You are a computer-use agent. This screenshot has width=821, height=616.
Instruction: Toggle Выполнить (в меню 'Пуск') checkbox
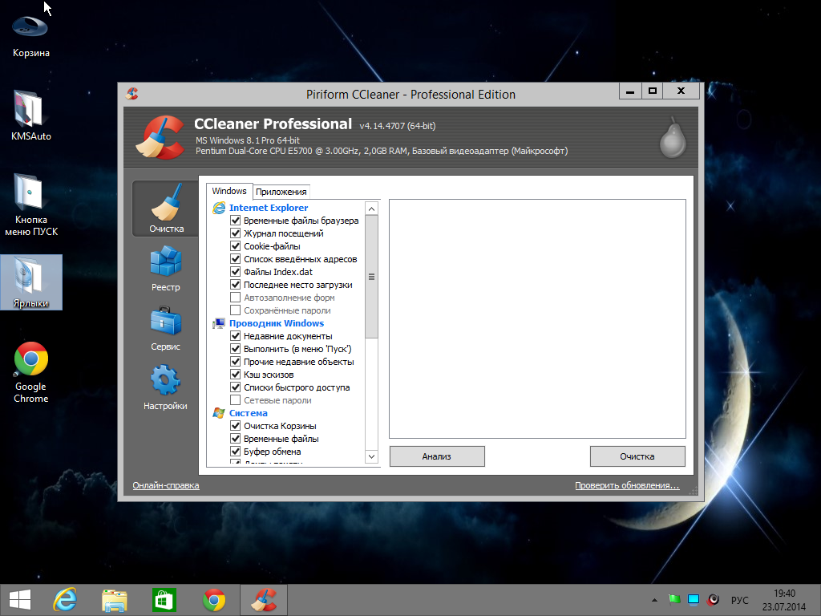click(236, 349)
